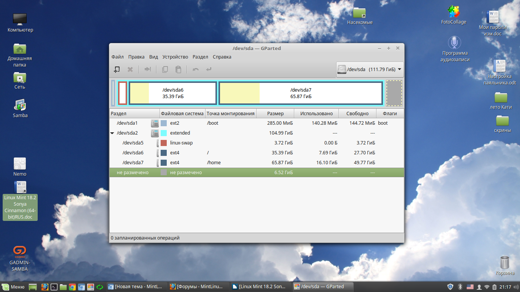
Task: Click the New partition toolbar icon
Action: 117,70
